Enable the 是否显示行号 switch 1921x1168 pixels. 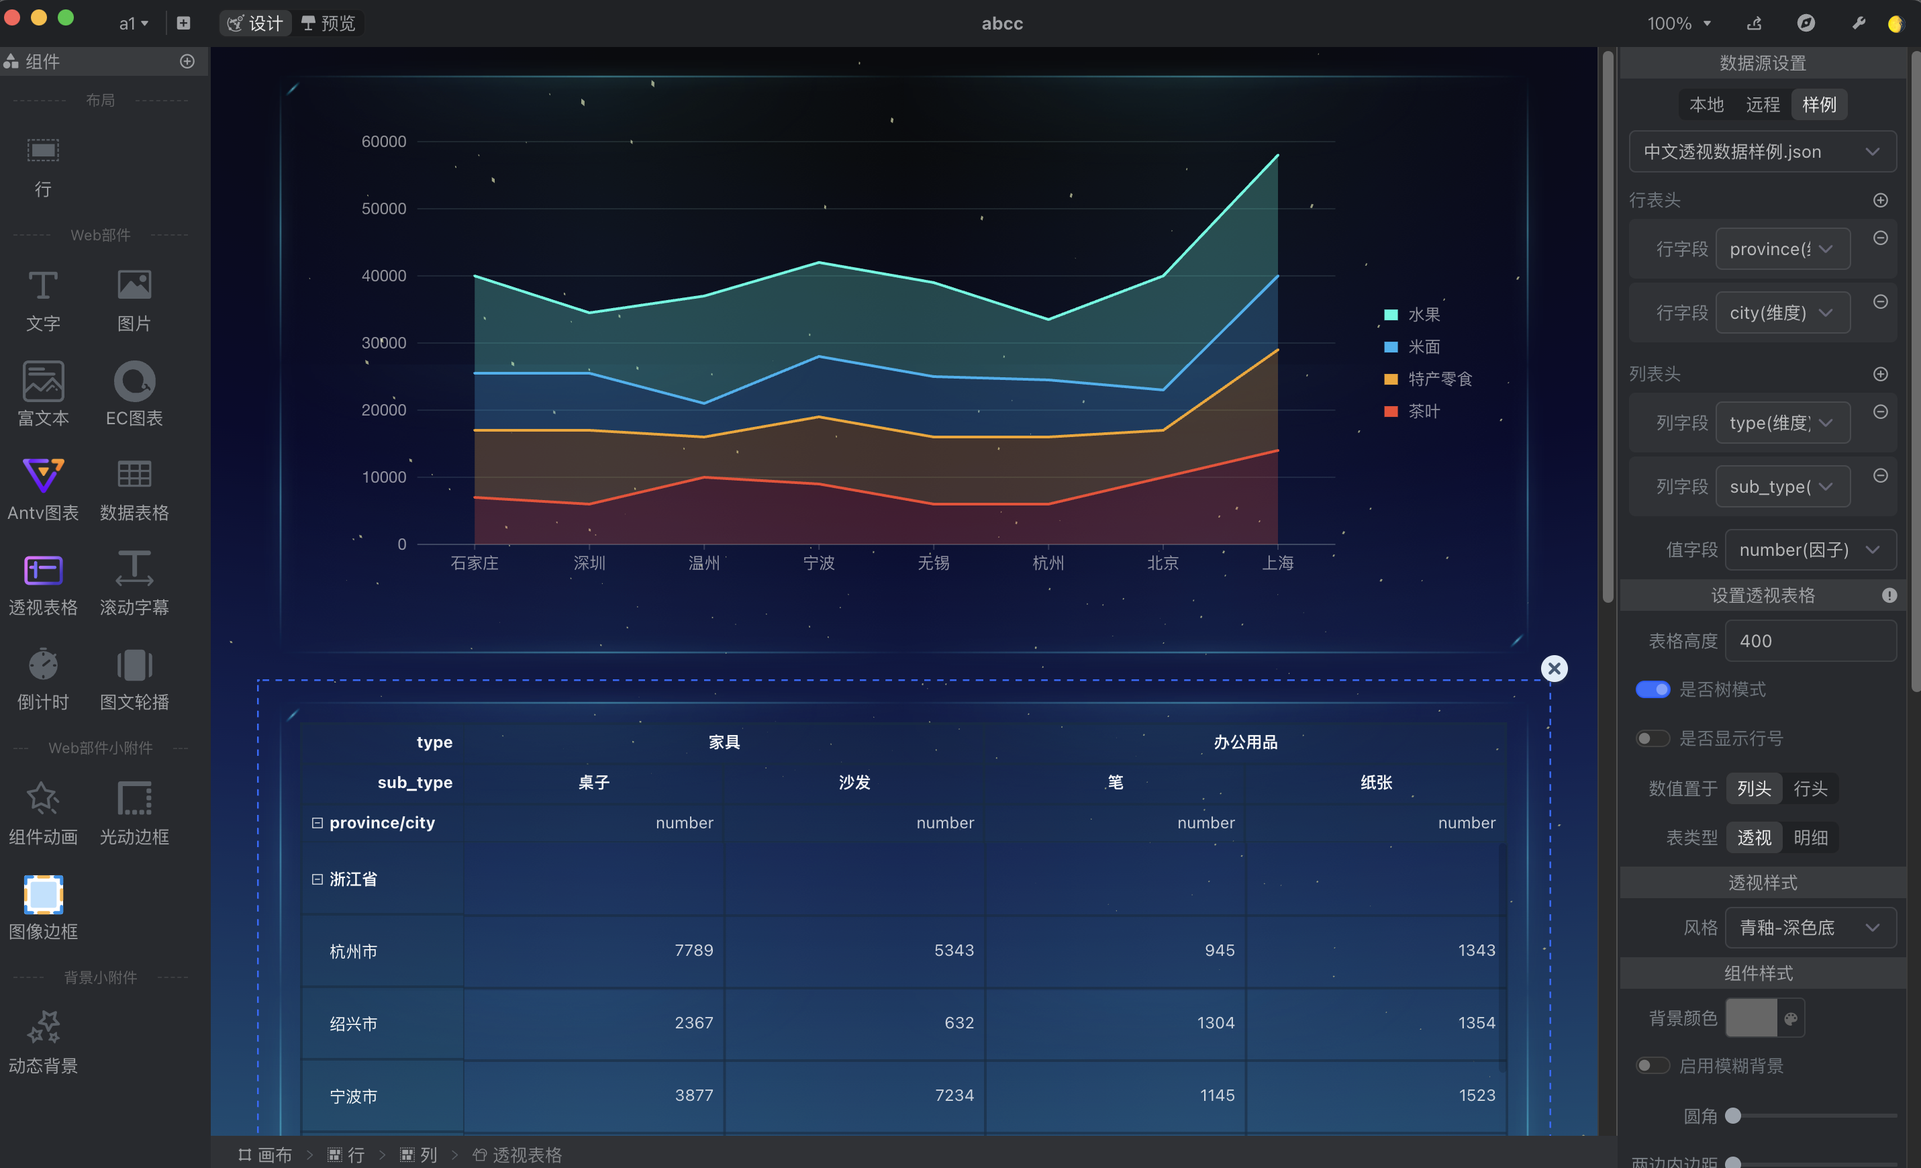(1652, 738)
